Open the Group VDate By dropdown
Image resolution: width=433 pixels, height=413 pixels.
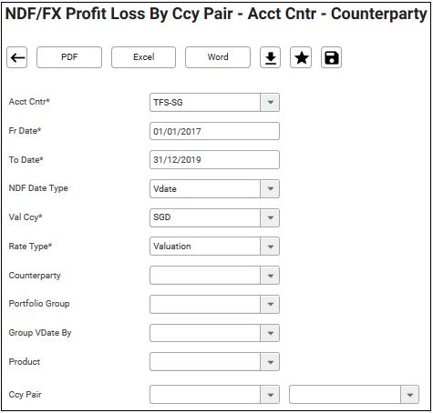(270, 333)
